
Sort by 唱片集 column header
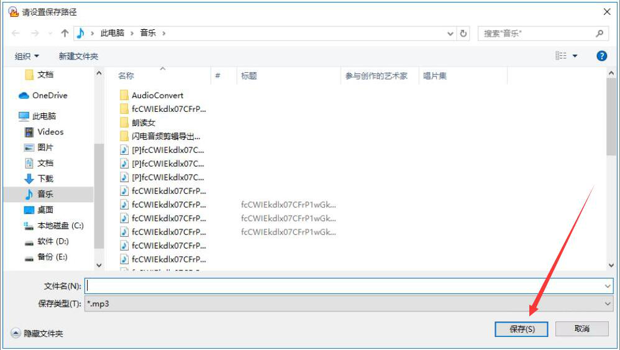[x=434, y=76]
